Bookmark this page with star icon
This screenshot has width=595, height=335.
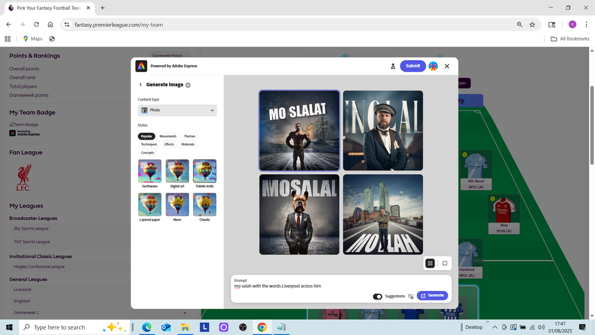pos(532,24)
